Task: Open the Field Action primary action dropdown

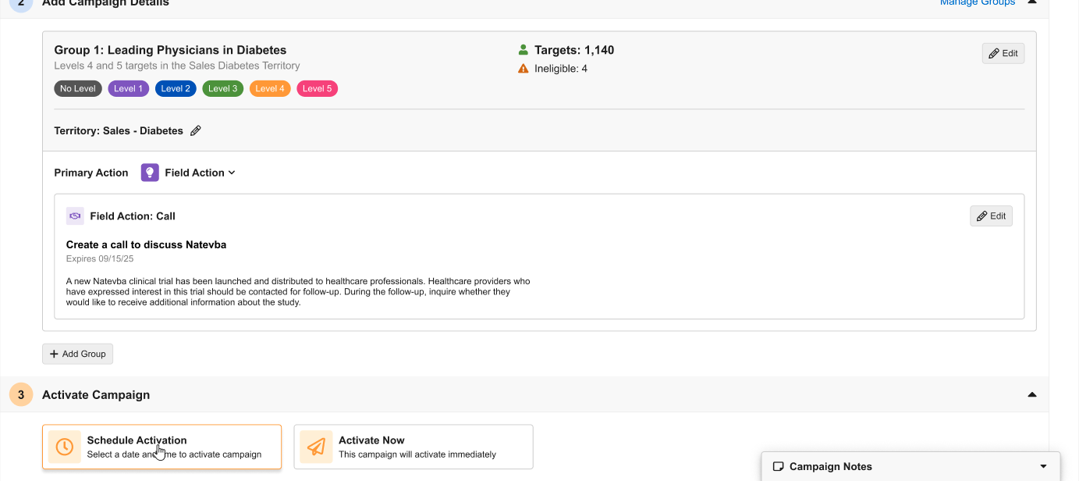Action: coord(200,173)
